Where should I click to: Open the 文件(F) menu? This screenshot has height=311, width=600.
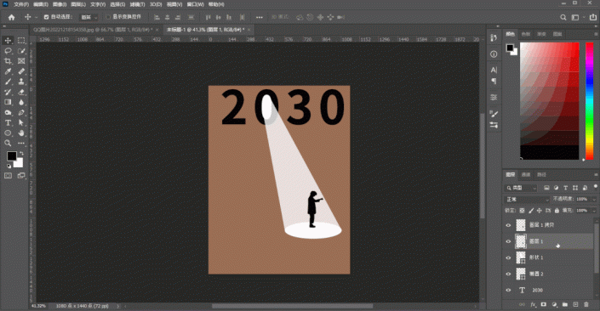(21, 4)
